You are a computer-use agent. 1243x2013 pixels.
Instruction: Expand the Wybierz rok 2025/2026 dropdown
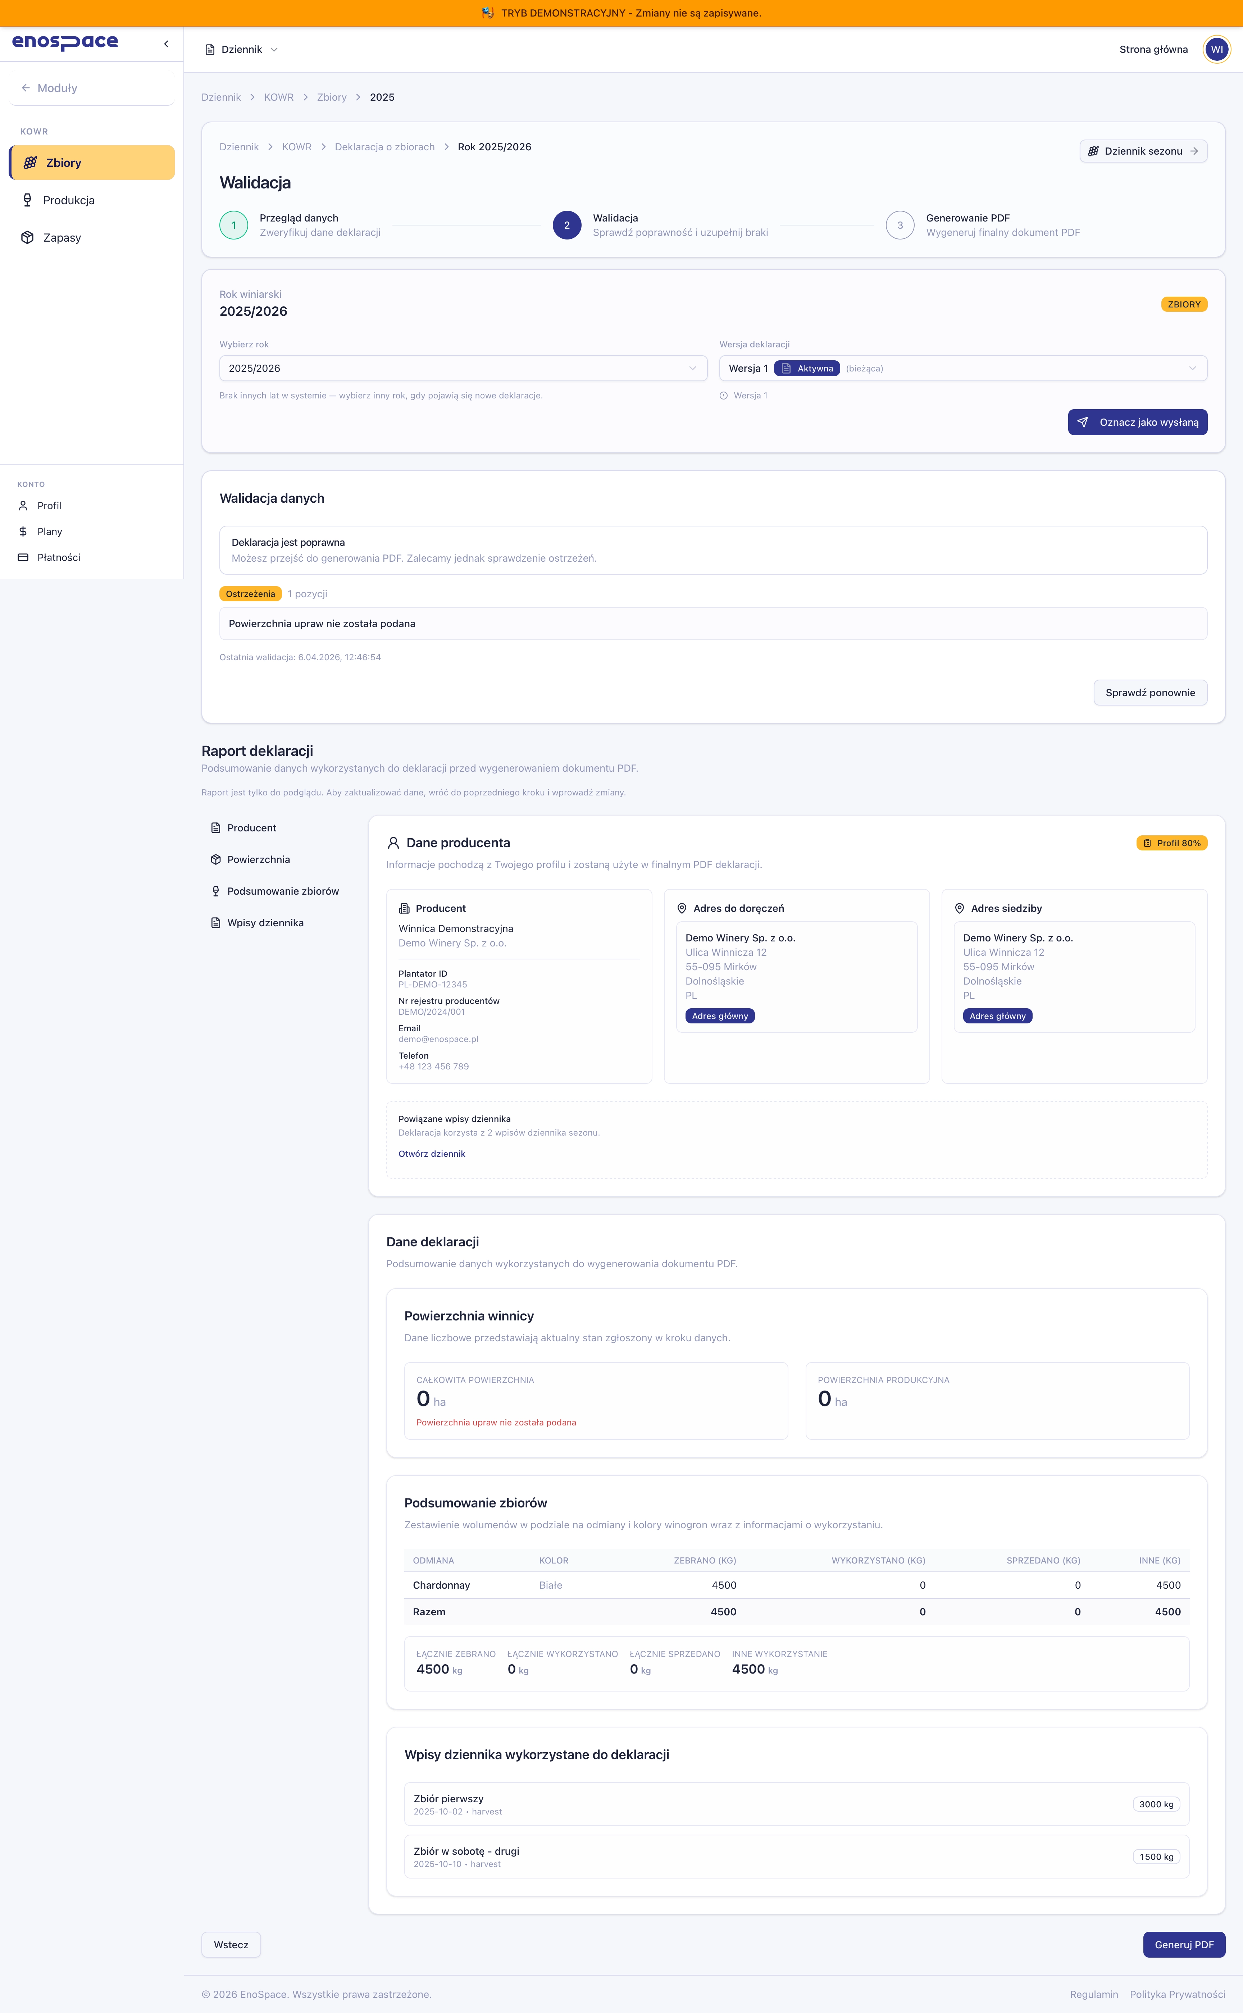[463, 368]
